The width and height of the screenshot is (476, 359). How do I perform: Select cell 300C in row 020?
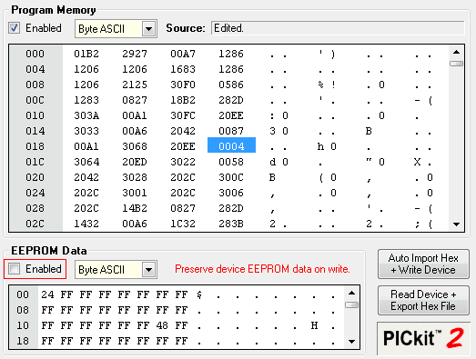231,177
